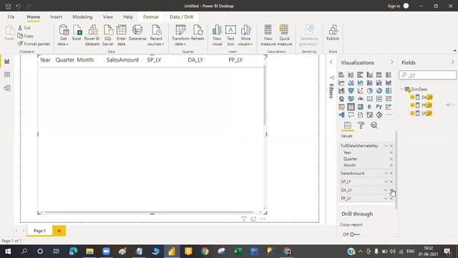458x258 pixels.
Task: Connect to SQL Server
Action: (108, 35)
